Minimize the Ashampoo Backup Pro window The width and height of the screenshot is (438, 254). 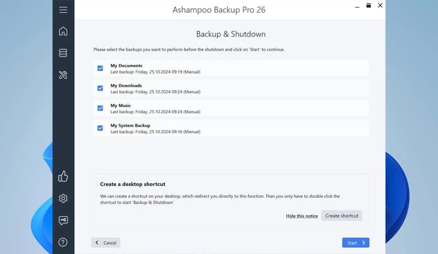point(357,6)
